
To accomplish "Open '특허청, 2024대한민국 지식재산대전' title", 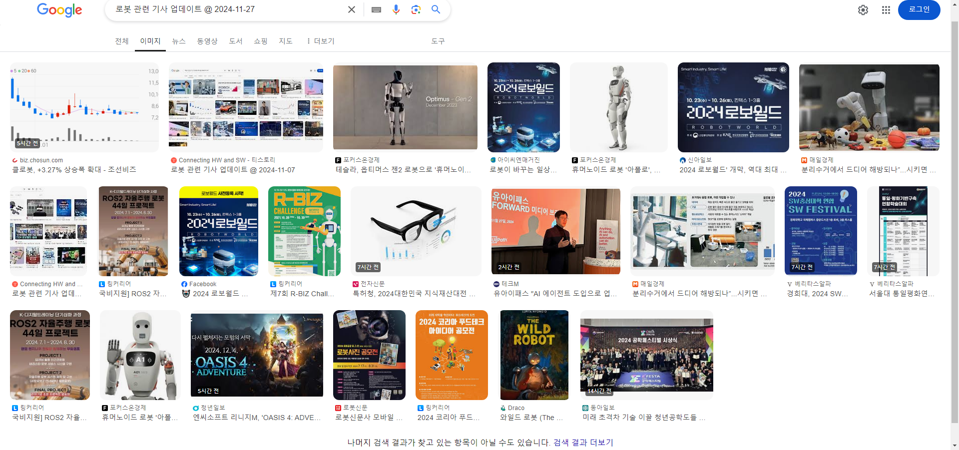I will [414, 294].
